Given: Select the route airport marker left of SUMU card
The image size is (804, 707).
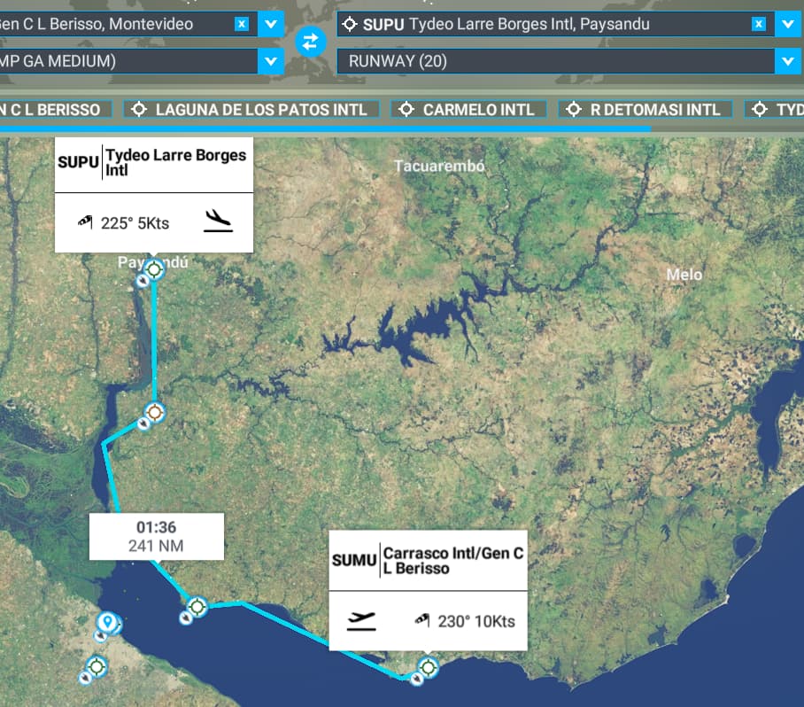Looking at the screenshot, I should click(197, 607).
